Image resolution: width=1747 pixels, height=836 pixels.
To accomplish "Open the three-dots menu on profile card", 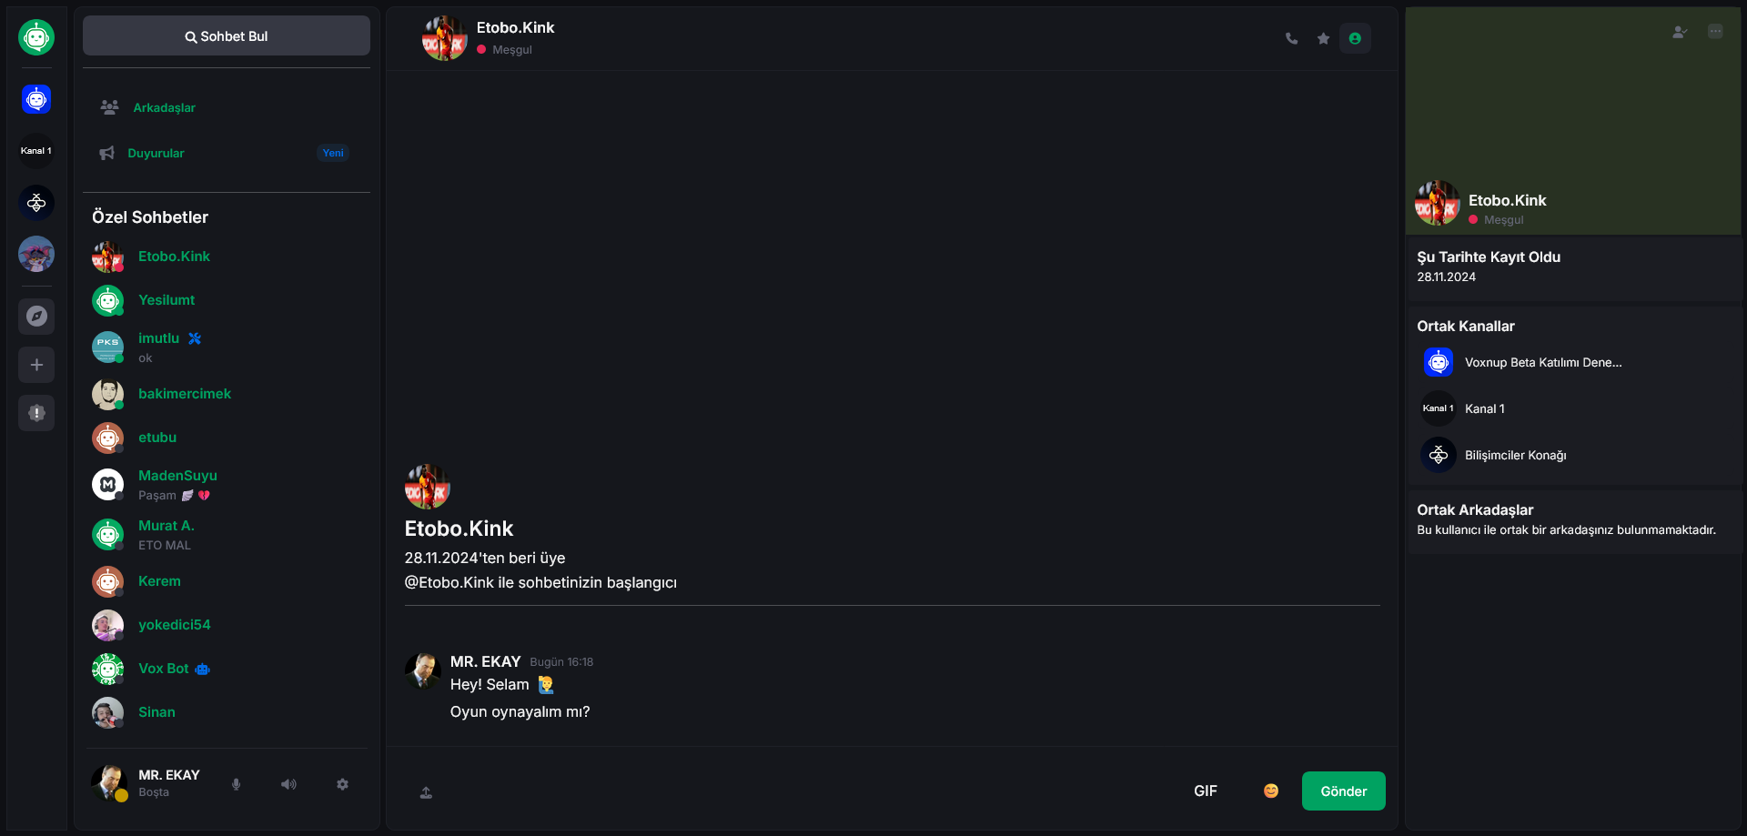I will 1715,32.
